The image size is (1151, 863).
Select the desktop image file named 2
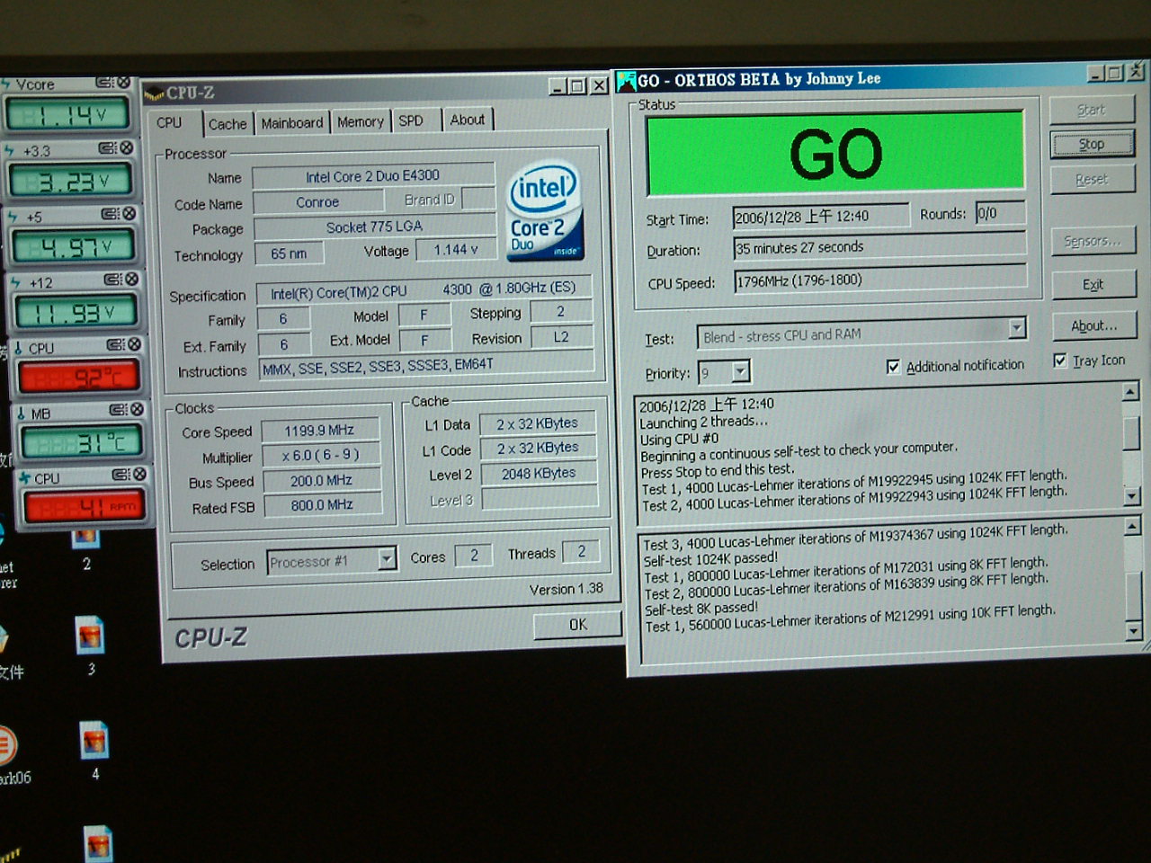coord(86,539)
